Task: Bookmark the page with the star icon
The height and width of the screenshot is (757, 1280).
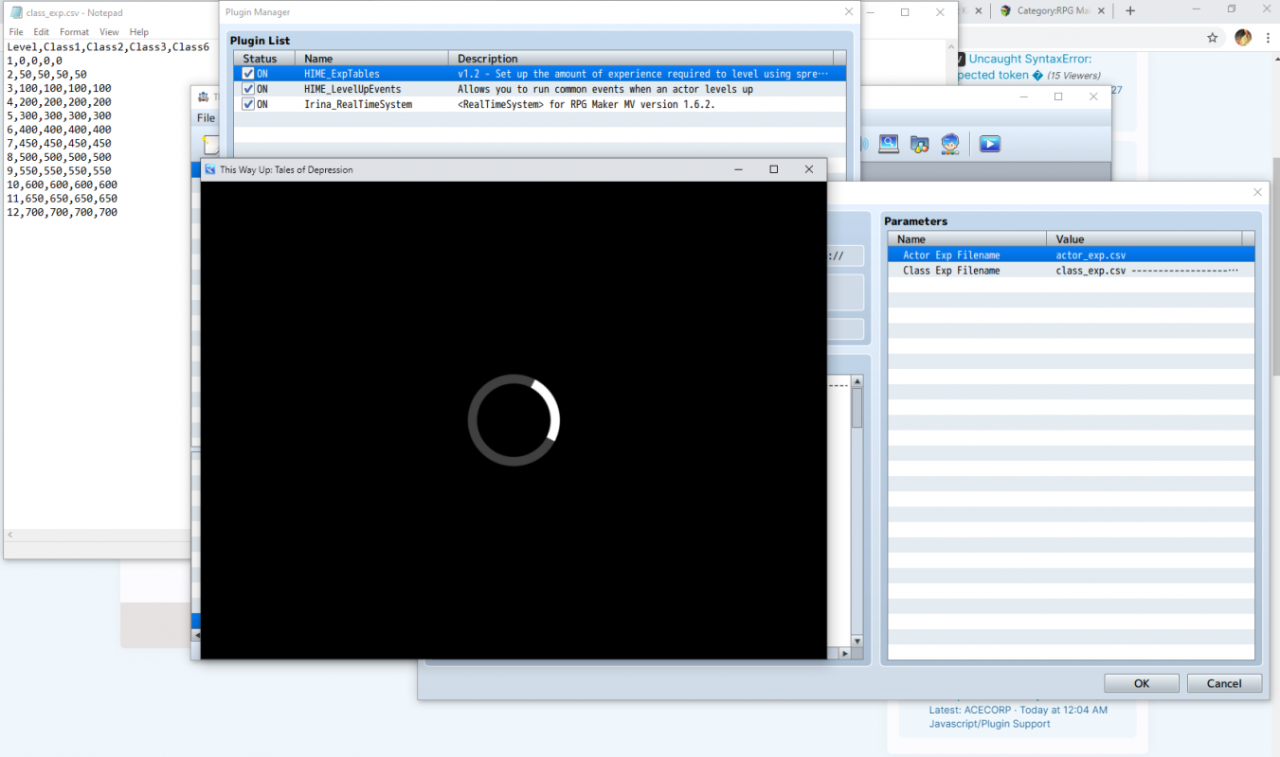Action: click(1213, 38)
